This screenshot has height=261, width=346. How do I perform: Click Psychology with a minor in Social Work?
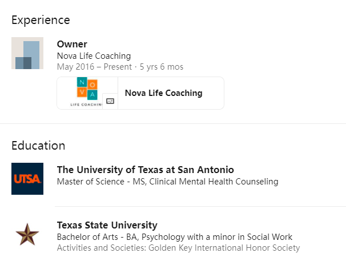(x=217, y=237)
